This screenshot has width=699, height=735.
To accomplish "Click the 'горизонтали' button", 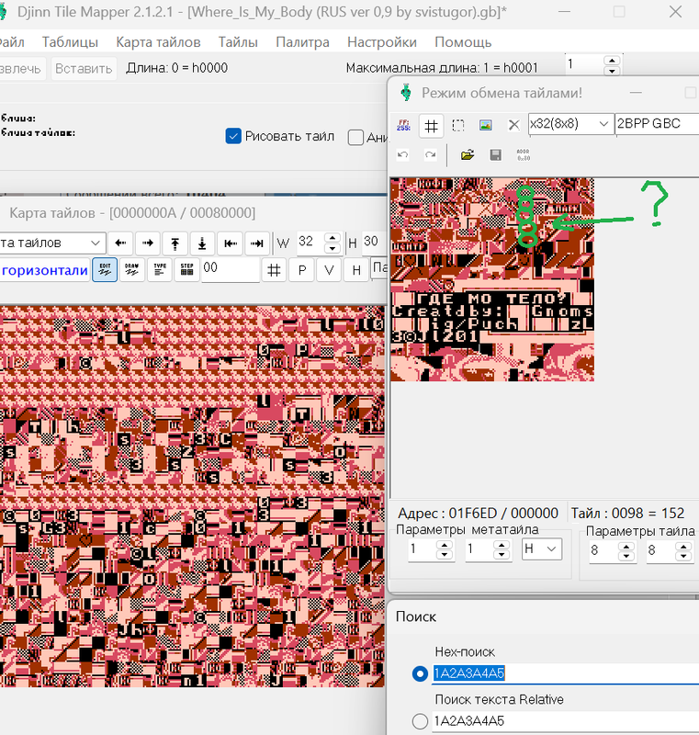I will [x=44, y=270].
